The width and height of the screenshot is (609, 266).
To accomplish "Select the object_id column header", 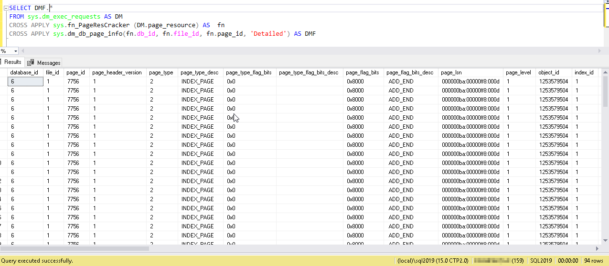I will pyautogui.click(x=548, y=72).
